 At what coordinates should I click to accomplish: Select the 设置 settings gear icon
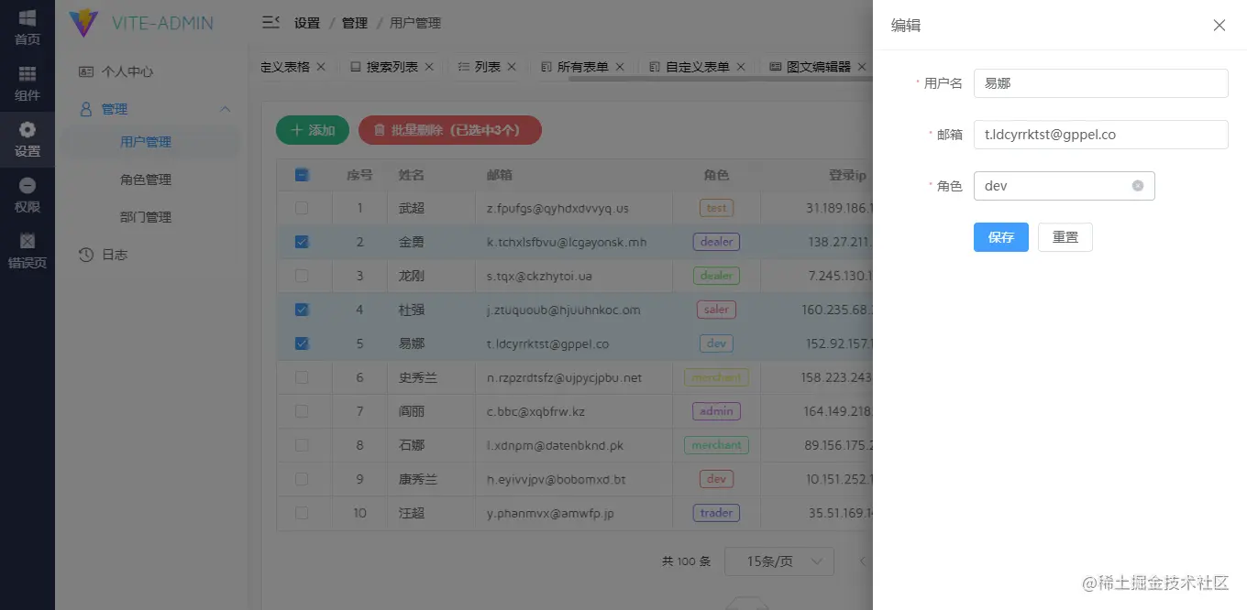[27, 131]
